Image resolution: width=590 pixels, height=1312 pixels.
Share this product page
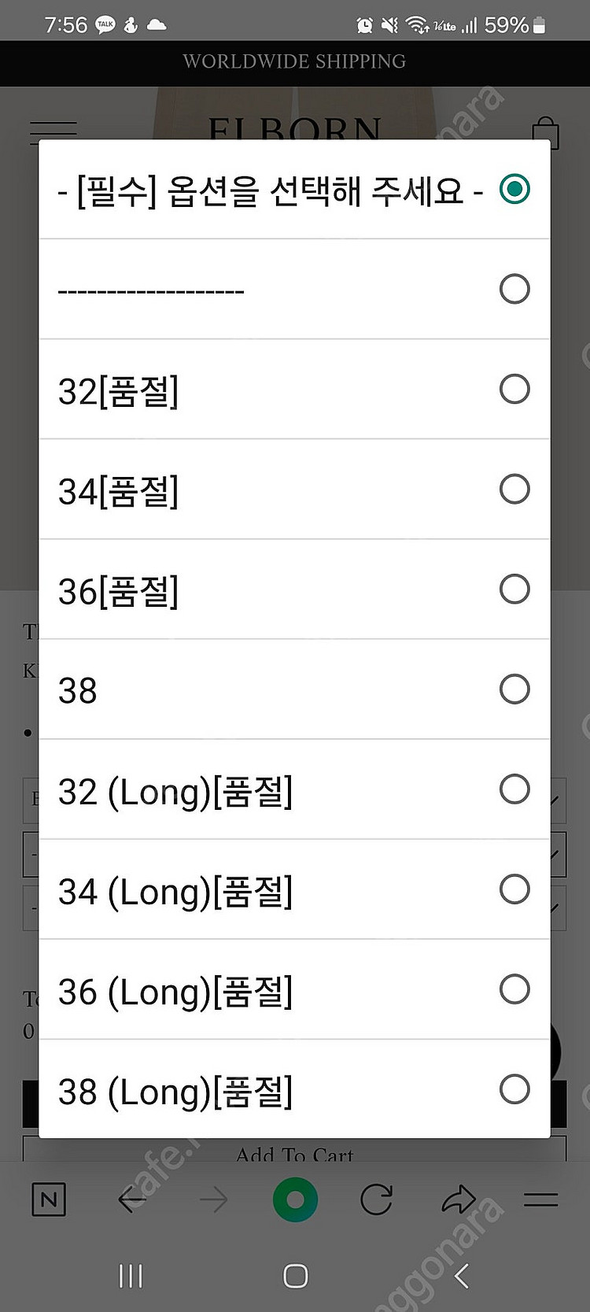tap(459, 1199)
